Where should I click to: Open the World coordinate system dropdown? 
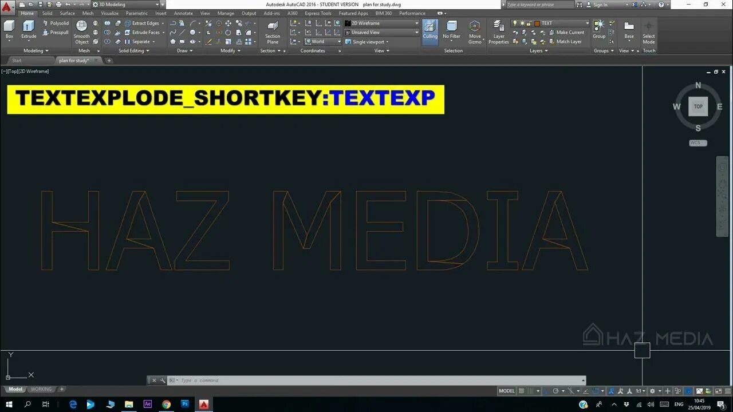323,42
